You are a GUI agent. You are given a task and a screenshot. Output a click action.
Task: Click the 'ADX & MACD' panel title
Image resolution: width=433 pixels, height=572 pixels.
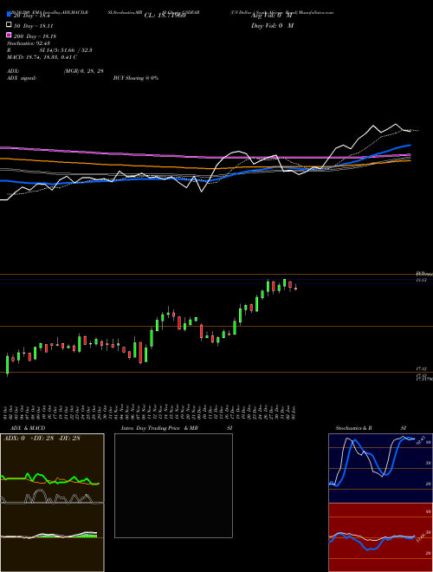click(x=28, y=428)
